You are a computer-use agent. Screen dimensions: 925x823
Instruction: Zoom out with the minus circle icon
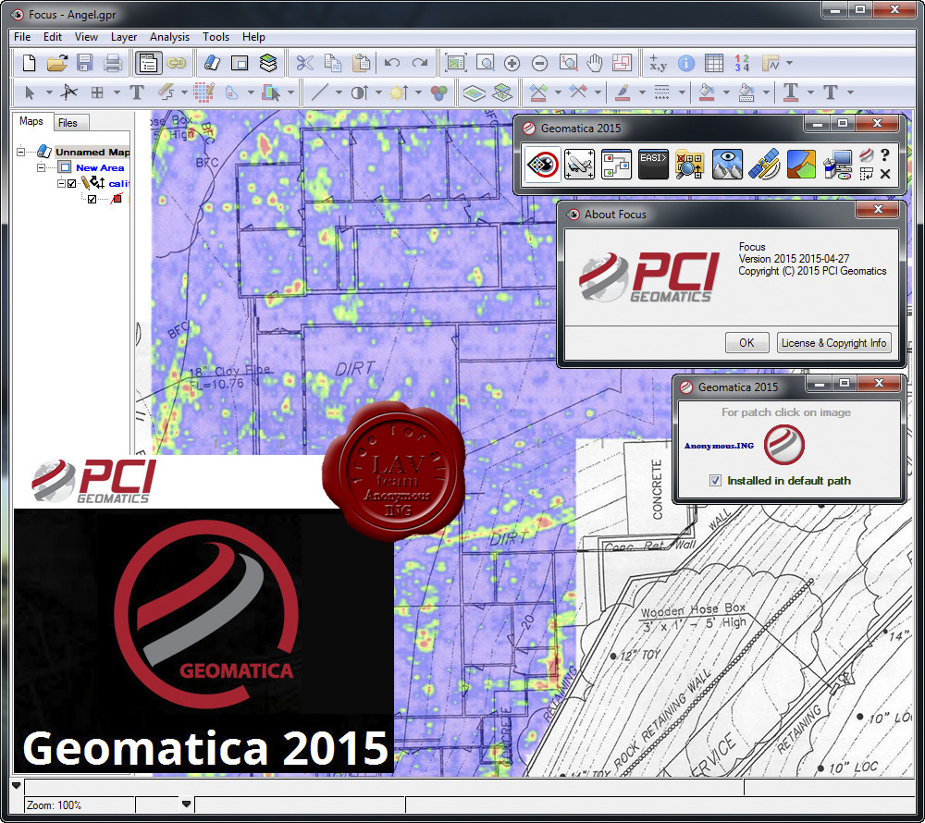pyautogui.click(x=539, y=63)
